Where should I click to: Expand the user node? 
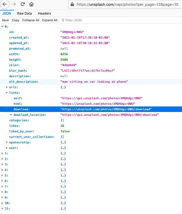(x=7, y=148)
